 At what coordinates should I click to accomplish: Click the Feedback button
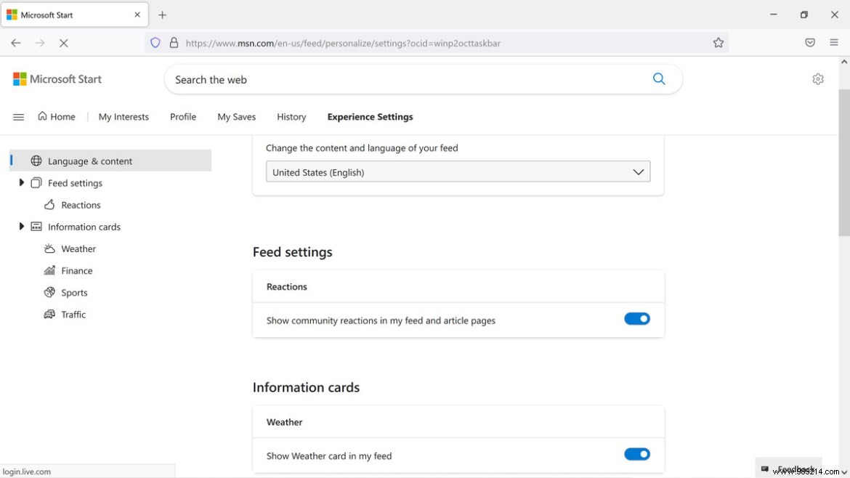click(x=789, y=469)
